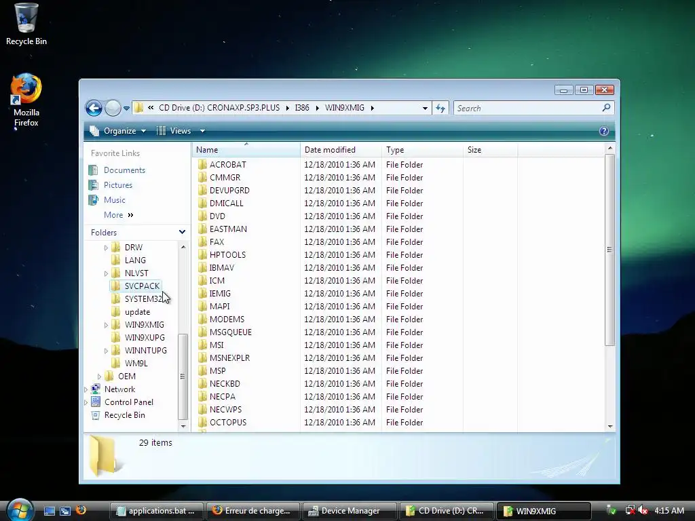Click folder tree scrollbar up arrow
Image resolution: width=695 pixels, height=521 pixels.
183,247
